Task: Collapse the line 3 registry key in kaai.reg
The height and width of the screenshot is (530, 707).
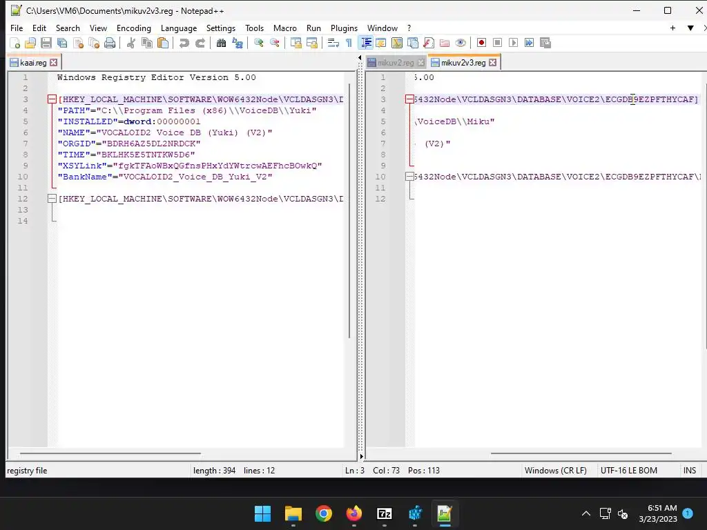Action: [x=52, y=99]
